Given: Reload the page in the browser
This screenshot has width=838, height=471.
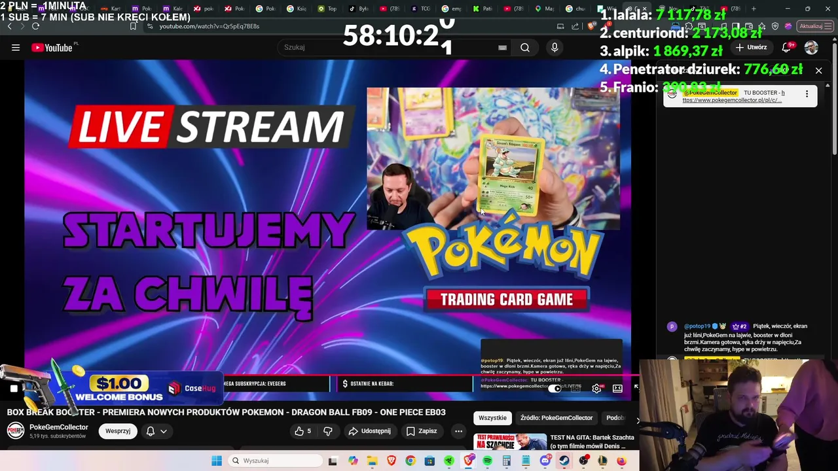Looking at the screenshot, I should tap(35, 26).
